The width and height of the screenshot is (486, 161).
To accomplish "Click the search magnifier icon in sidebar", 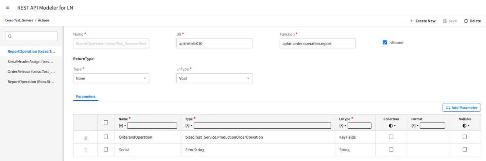I will pos(10,36).
